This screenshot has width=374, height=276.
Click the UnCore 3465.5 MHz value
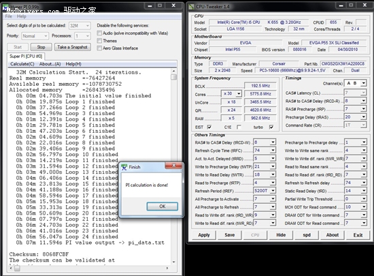(260, 102)
